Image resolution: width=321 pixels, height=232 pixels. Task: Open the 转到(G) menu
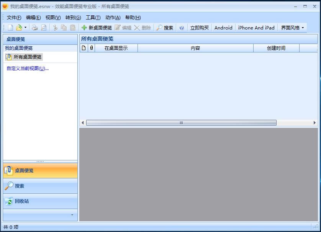point(73,18)
